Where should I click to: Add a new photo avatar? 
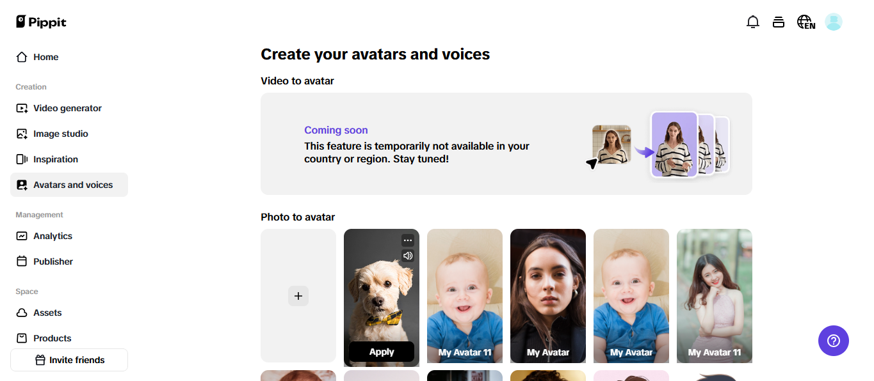coord(298,296)
